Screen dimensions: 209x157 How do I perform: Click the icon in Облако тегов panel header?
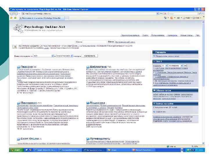click(155, 90)
